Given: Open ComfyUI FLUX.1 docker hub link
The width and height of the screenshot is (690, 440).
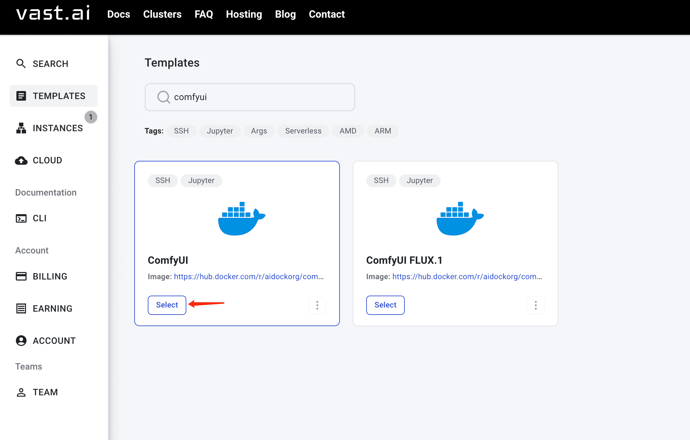Looking at the screenshot, I should (467, 277).
